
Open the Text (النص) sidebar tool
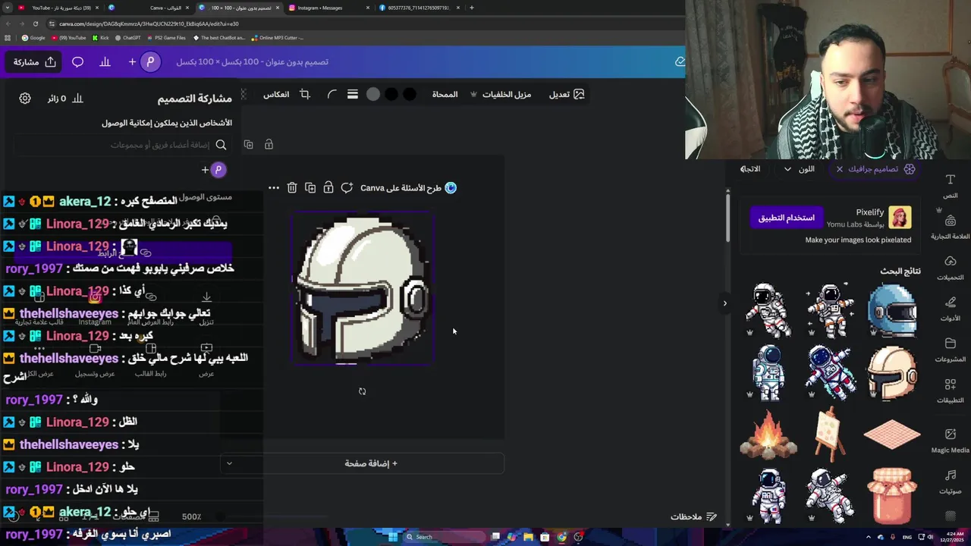point(950,186)
